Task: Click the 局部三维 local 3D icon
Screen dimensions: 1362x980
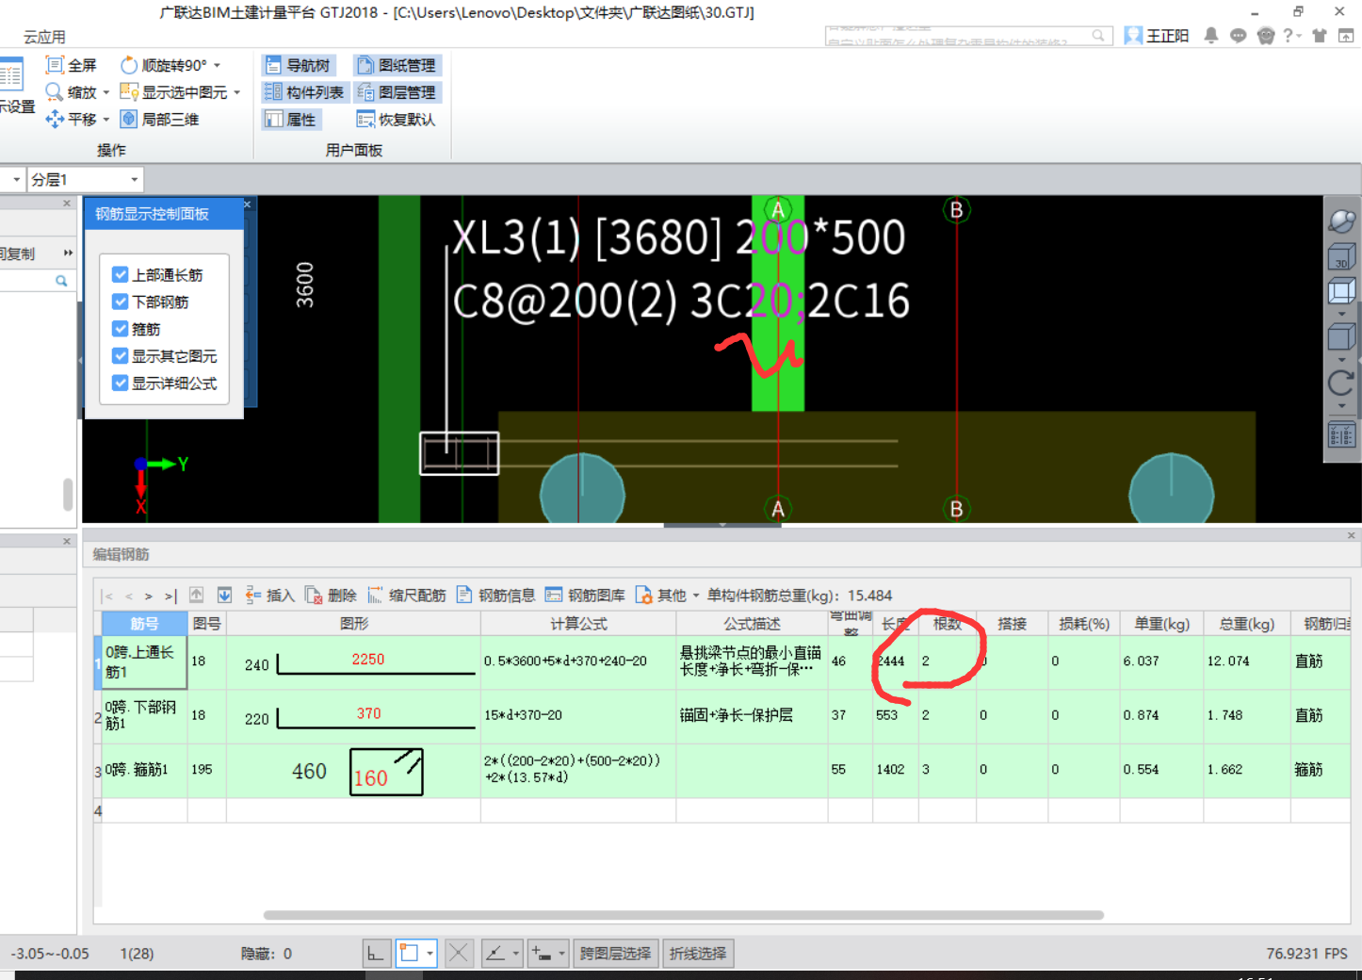Action: pyautogui.click(x=129, y=119)
